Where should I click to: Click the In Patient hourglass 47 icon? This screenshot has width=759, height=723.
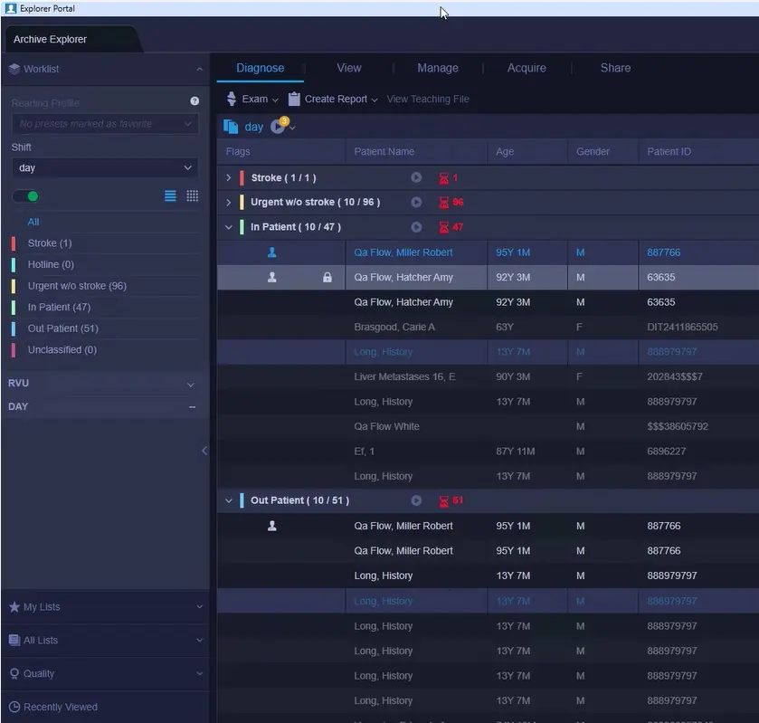point(443,227)
